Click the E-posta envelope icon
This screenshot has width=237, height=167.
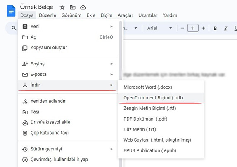click(x=25, y=75)
